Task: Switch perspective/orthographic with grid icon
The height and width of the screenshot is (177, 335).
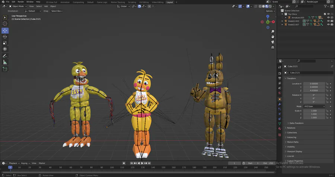Action: (x=272, y=47)
